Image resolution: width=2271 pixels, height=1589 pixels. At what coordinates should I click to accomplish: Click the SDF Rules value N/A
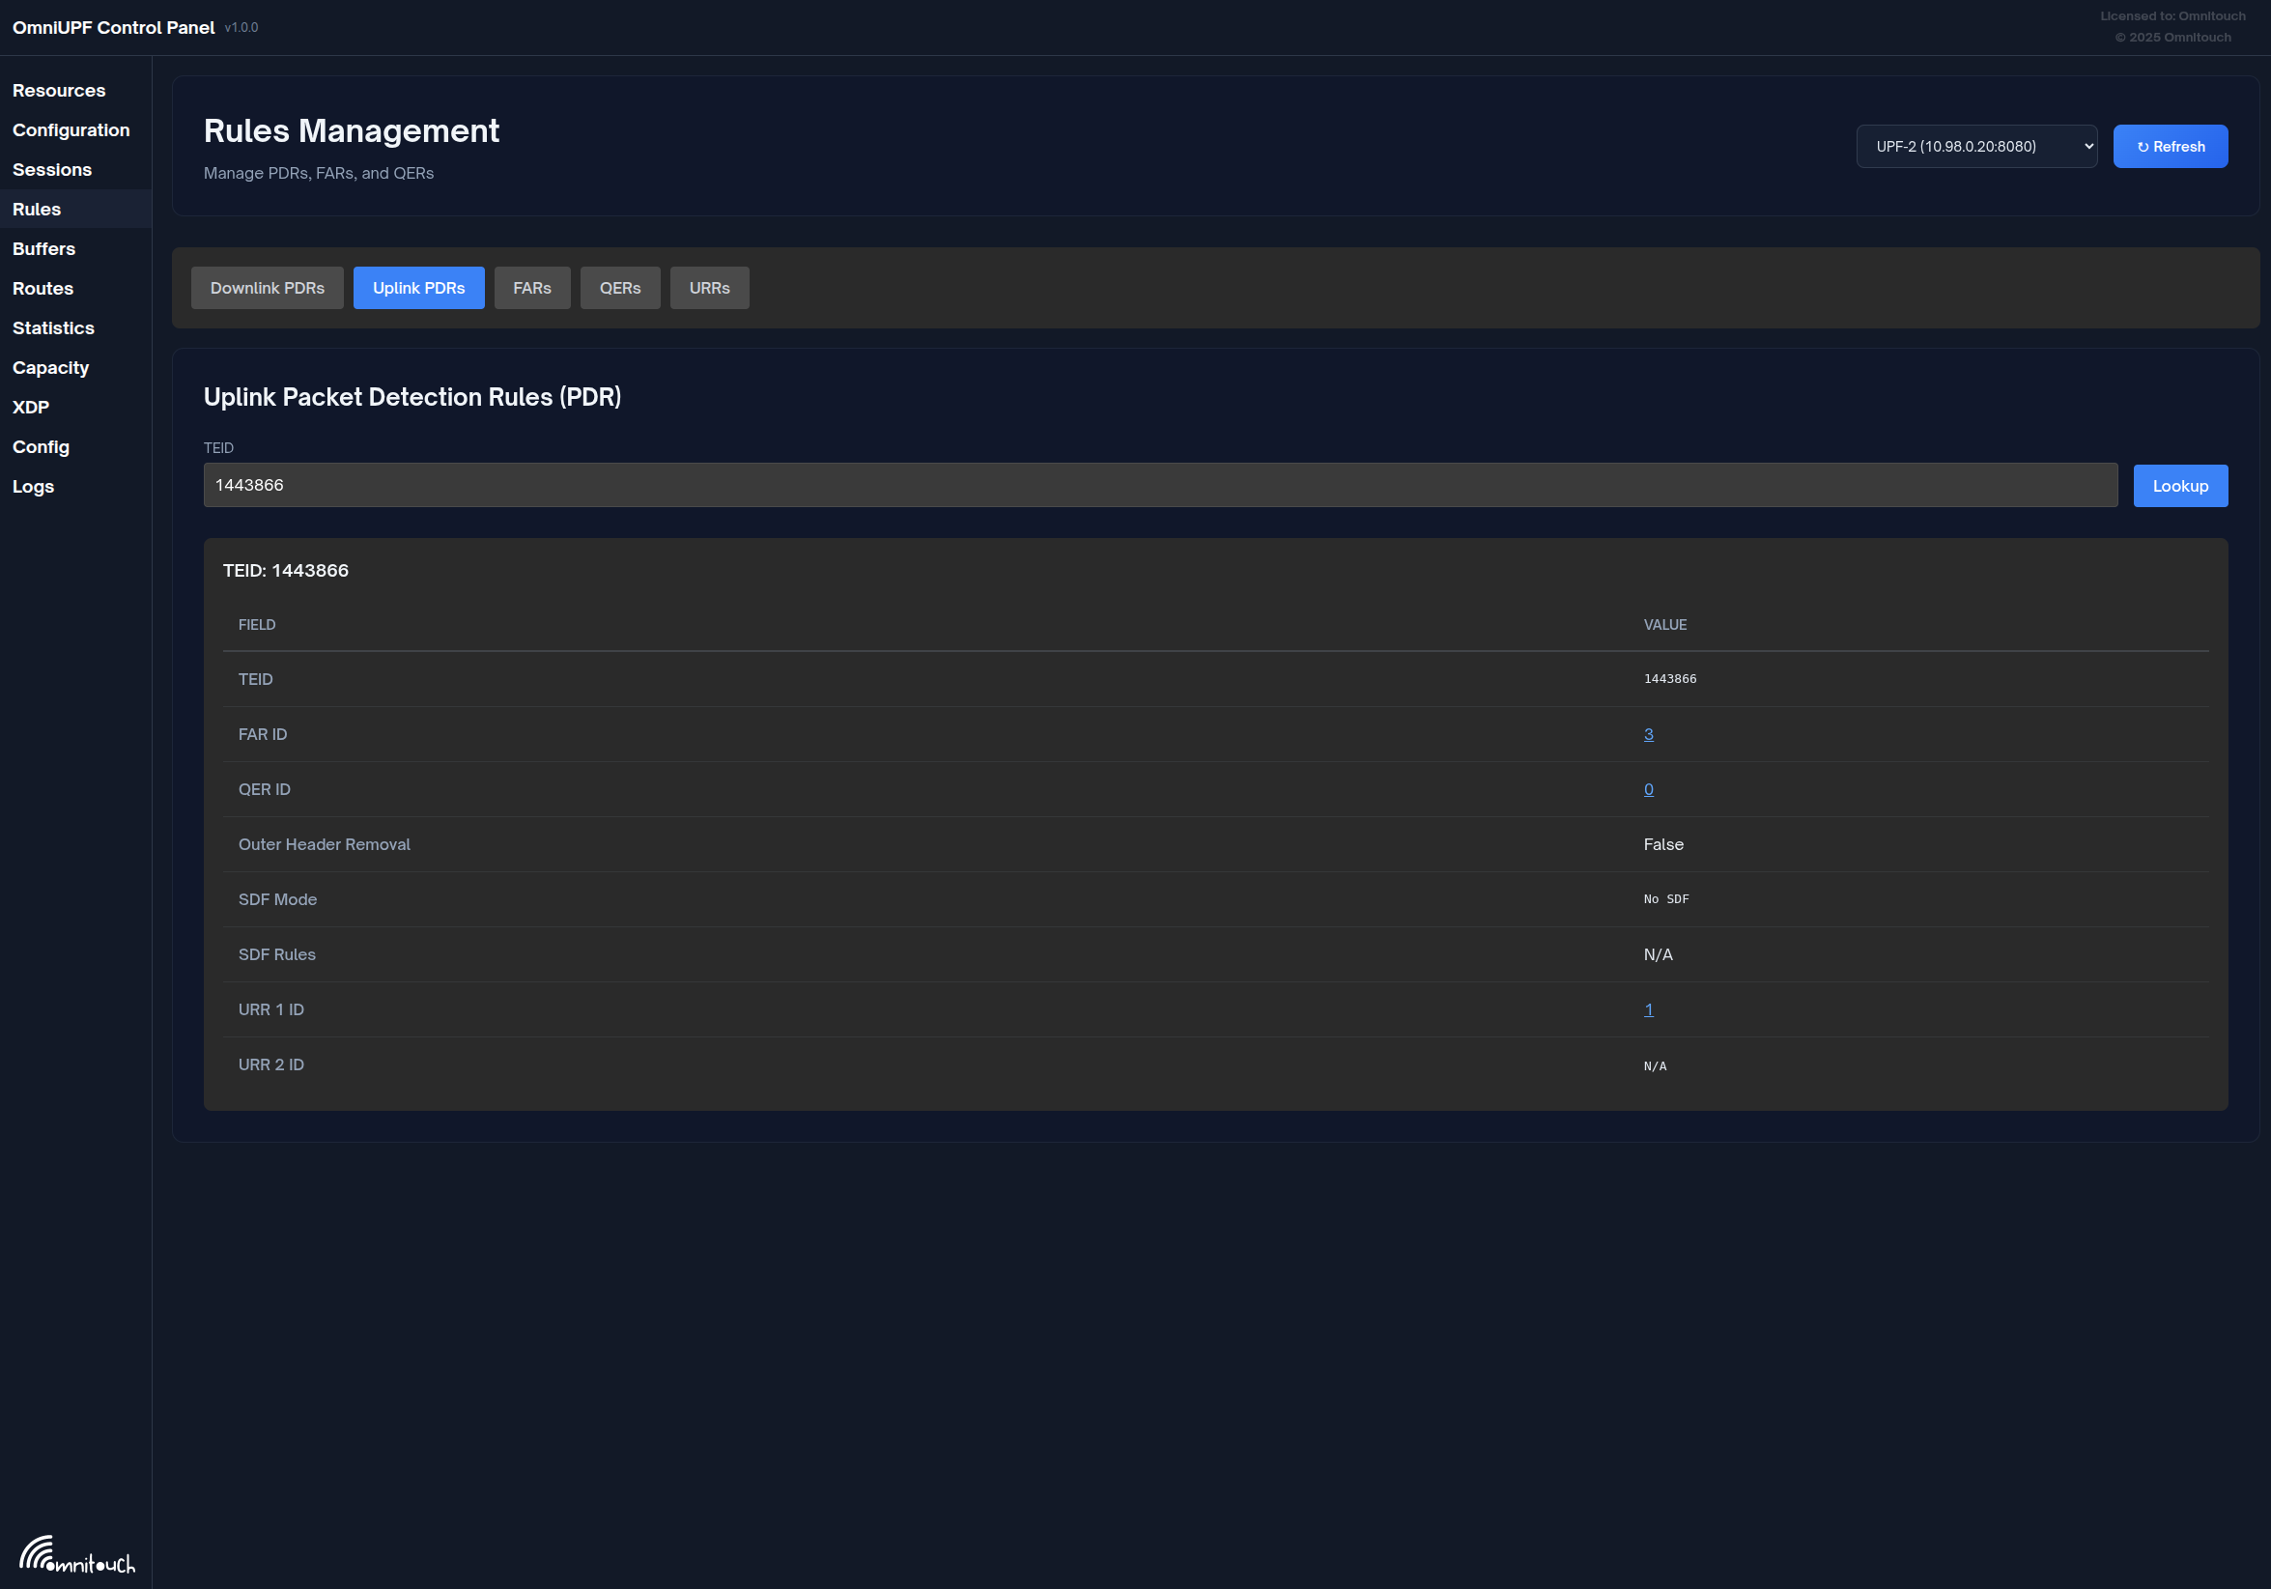point(1658,954)
